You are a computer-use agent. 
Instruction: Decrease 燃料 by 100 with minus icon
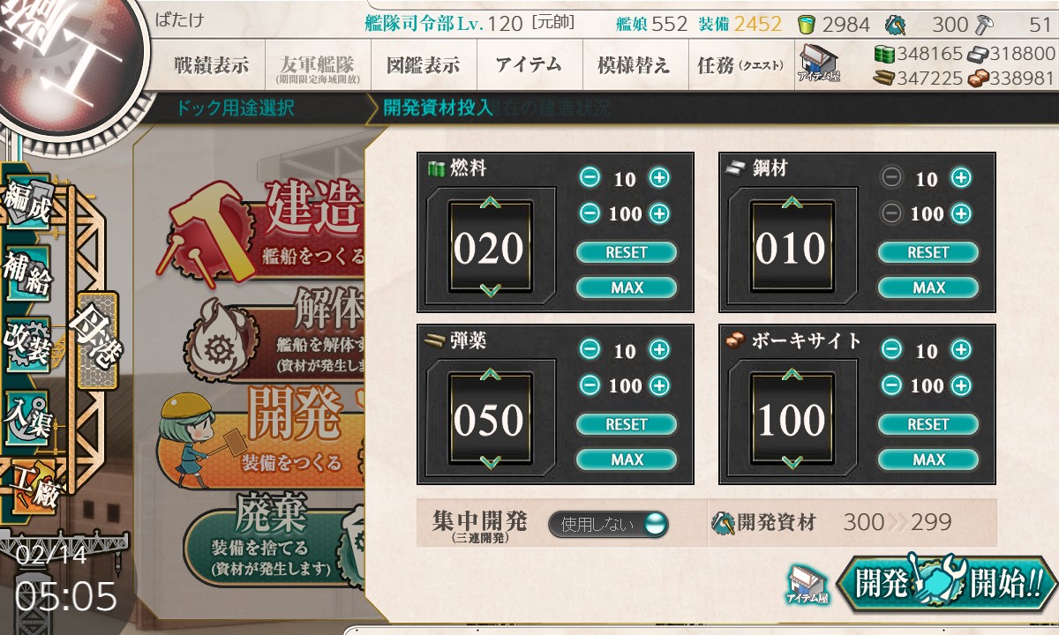pos(590,213)
